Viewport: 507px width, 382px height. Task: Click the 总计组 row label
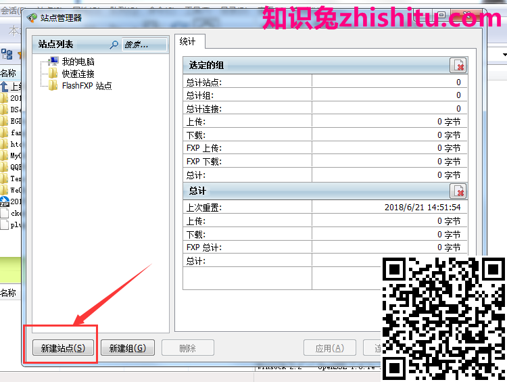(200, 96)
